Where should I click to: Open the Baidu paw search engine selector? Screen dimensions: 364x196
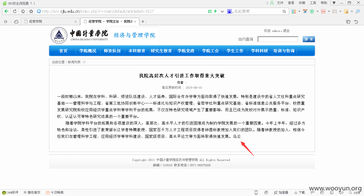coord(230,11)
